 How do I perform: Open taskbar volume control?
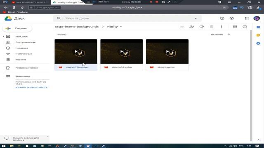235,146
